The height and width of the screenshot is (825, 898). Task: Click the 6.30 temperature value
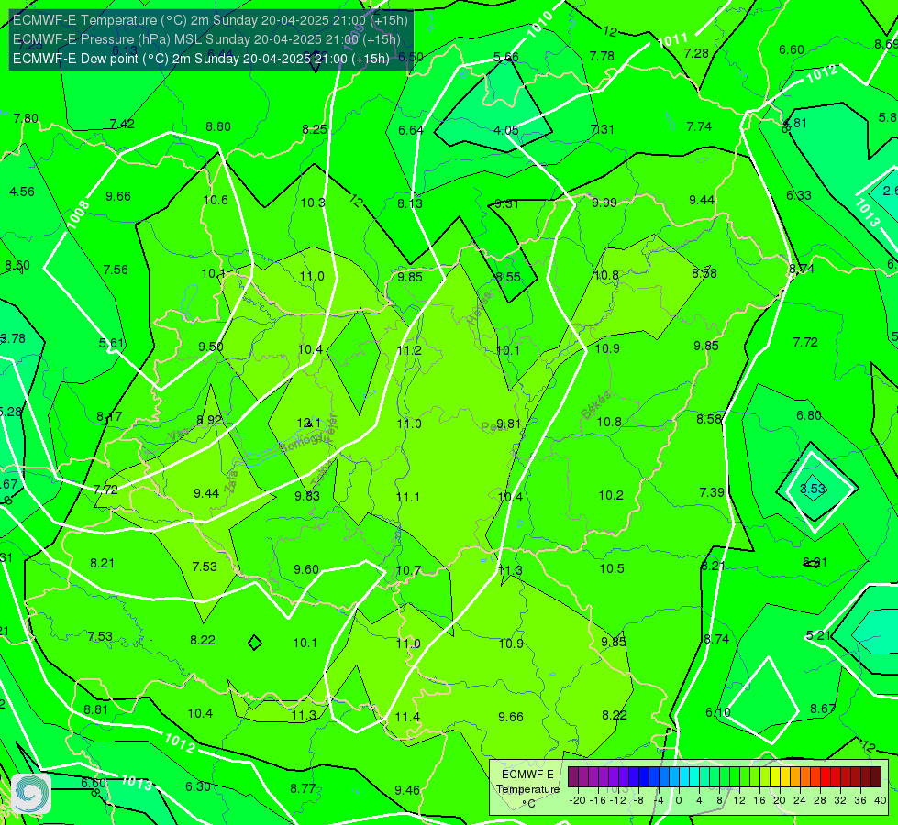click(x=198, y=786)
